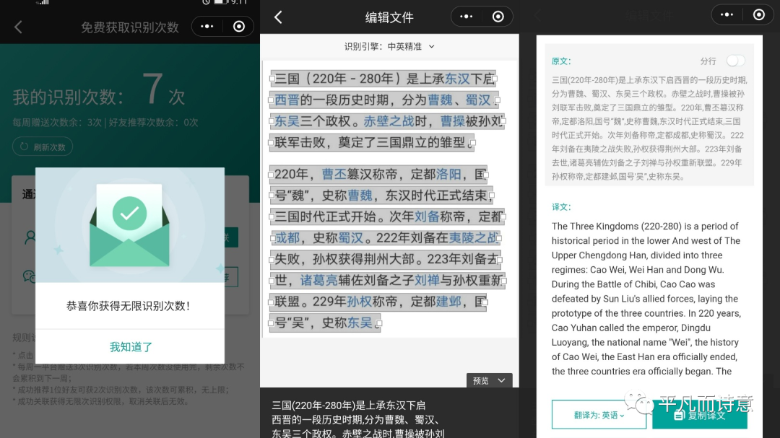
Task: Open more options menu on right screen
Action: click(727, 15)
